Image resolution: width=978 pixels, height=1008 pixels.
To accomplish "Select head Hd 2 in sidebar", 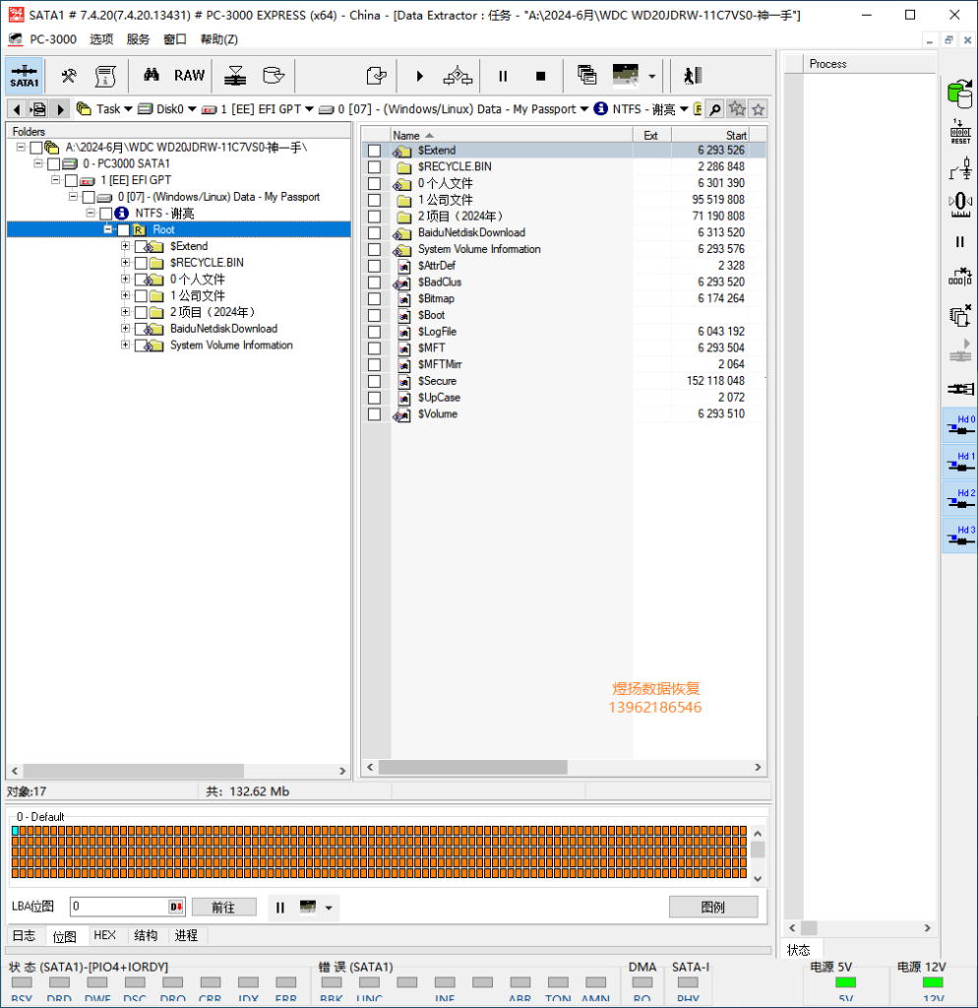I will pyautogui.click(x=960, y=498).
